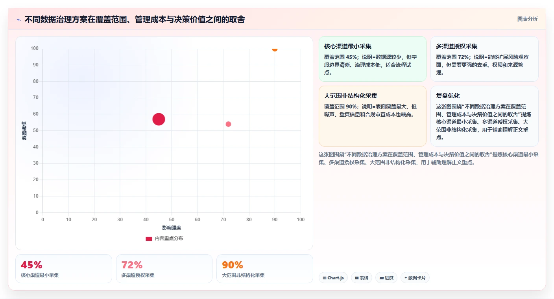Select the 90% stat card

265,269
